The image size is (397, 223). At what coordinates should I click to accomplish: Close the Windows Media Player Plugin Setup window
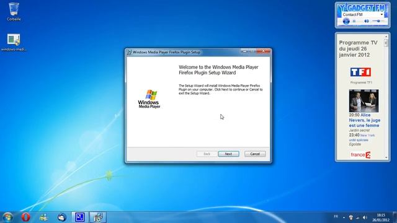click(x=263, y=51)
